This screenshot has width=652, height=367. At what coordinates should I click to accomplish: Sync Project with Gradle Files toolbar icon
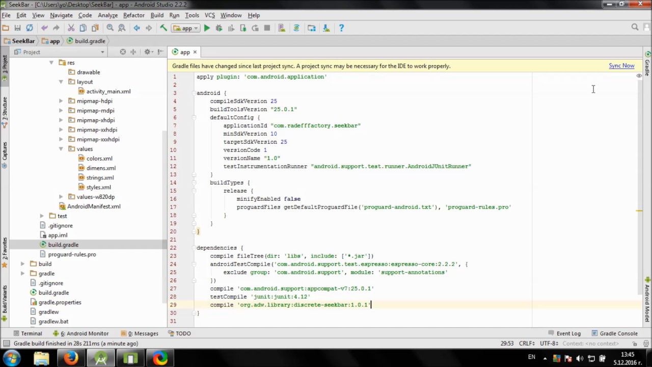296,28
